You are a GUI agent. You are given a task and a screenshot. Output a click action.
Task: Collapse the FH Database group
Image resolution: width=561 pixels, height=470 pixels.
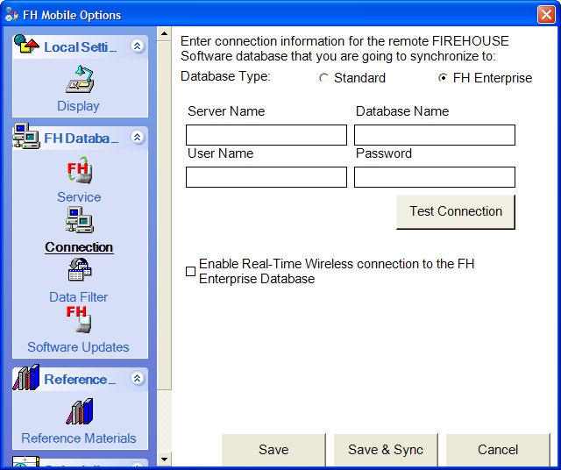(x=137, y=137)
